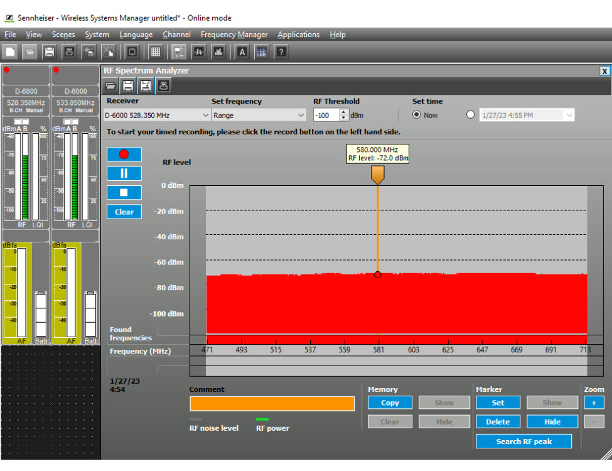The image size is (612, 471).
Task: Click the grid view toolbar icon
Action: pos(156,51)
